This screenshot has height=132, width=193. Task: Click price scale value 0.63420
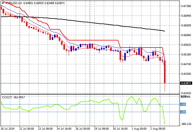coord(186,93)
